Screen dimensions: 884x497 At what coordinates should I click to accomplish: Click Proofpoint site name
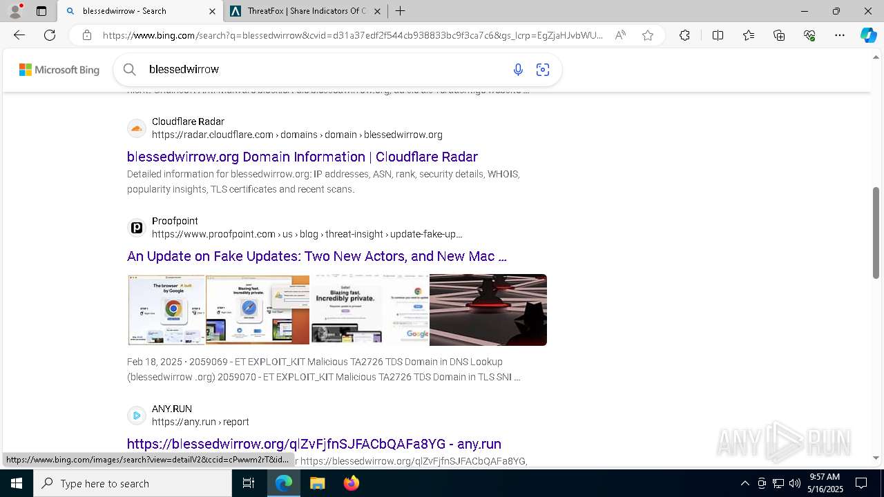click(175, 221)
